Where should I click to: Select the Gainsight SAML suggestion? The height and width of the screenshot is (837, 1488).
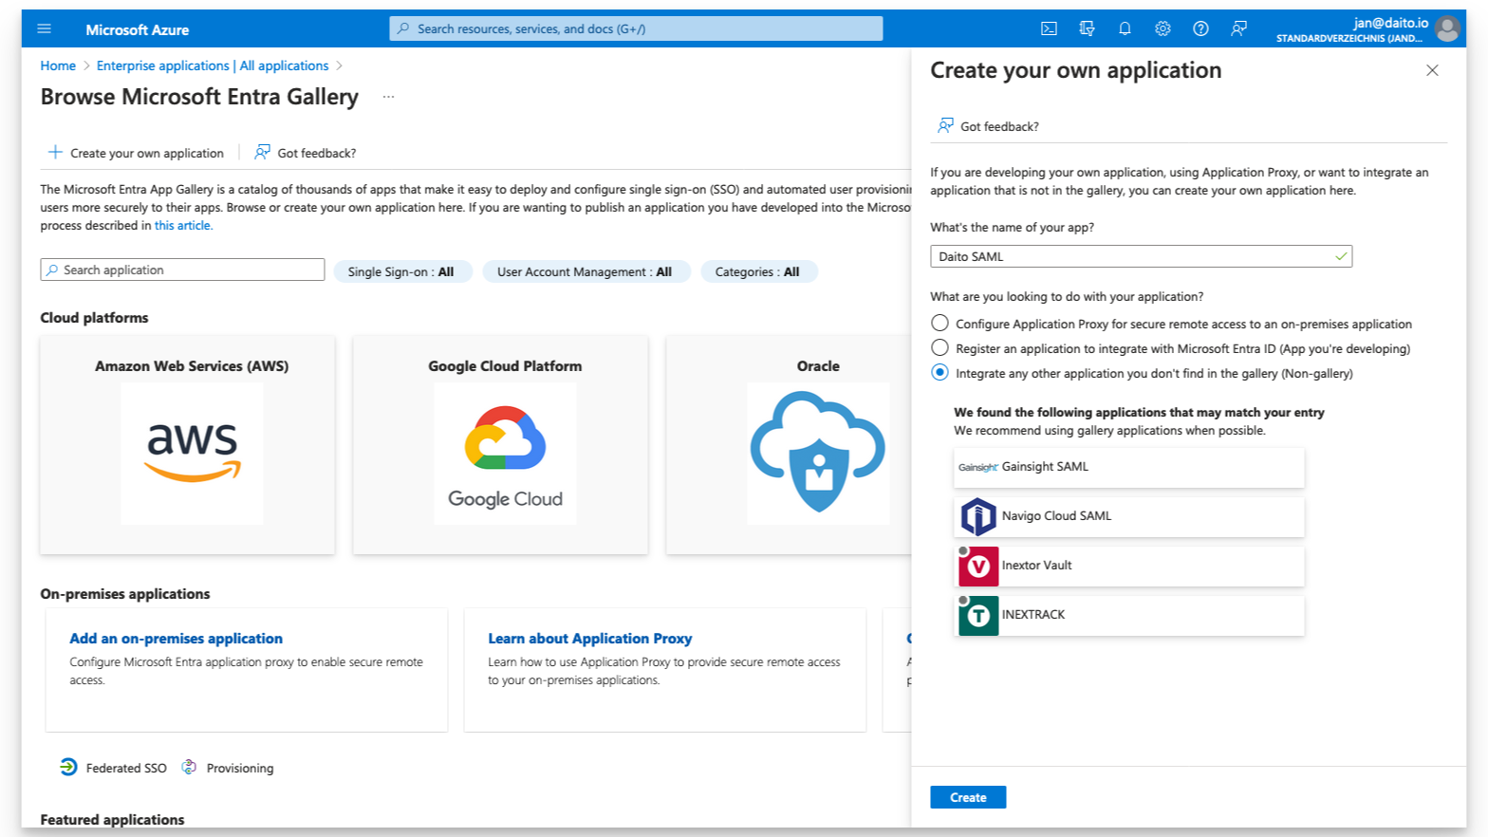coord(1128,467)
